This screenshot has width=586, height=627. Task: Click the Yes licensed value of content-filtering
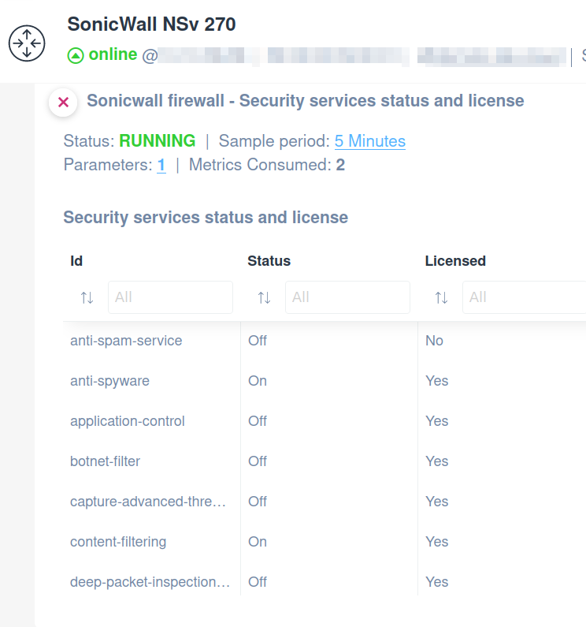pos(437,542)
